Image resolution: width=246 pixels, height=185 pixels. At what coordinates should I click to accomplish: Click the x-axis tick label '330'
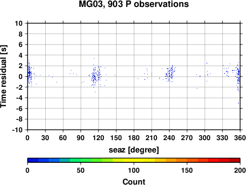click(x=222, y=138)
